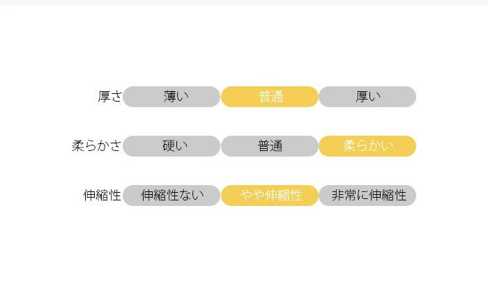Select the 厚い thickness option
The width and height of the screenshot is (488, 286).
(x=367, y=97)
